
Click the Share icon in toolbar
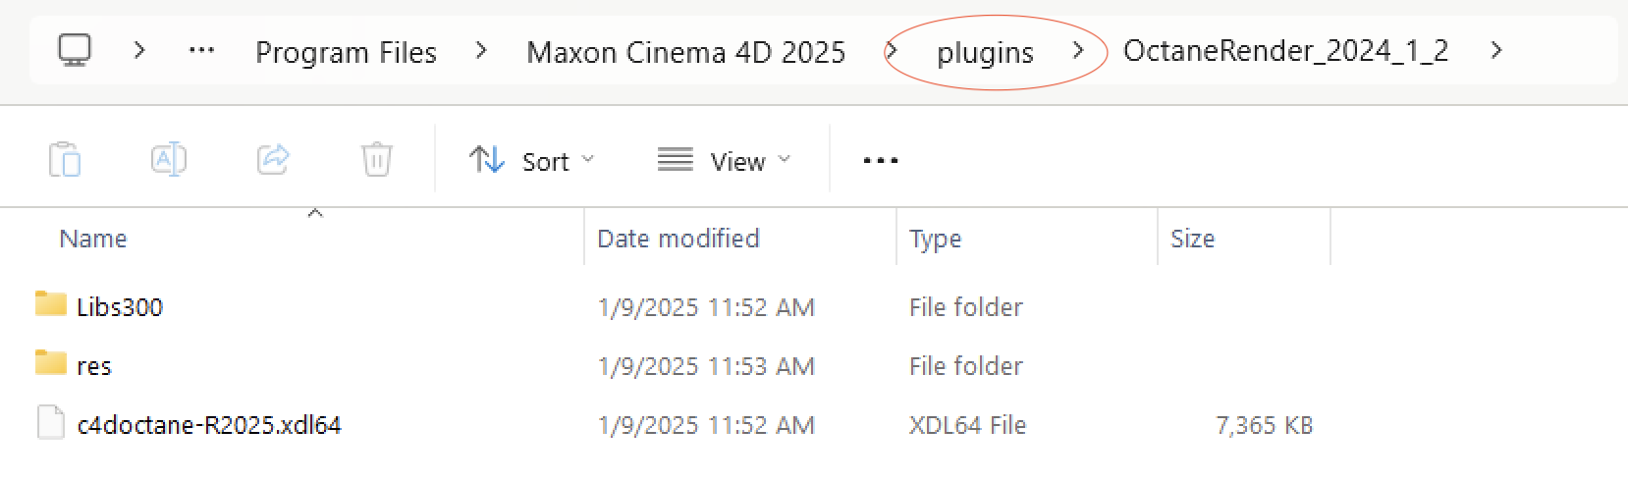coord(273,159)
